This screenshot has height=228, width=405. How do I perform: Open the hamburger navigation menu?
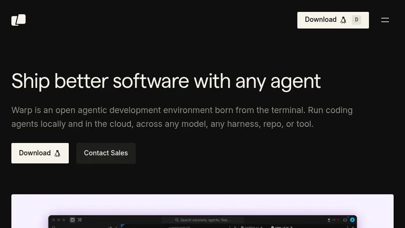[385, 20]
